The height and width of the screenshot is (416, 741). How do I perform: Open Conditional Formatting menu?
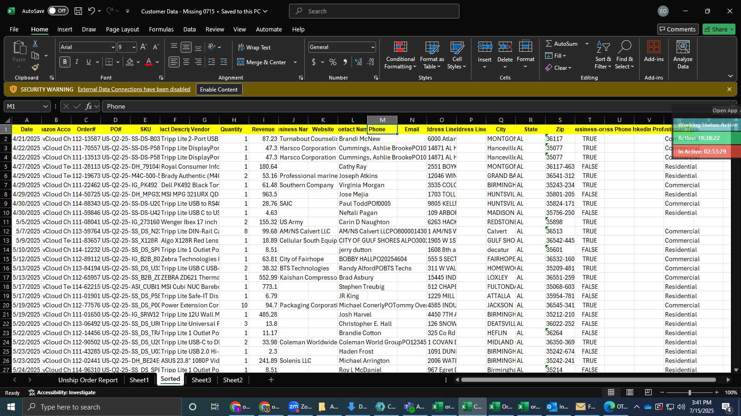click(x=400, y=55)
